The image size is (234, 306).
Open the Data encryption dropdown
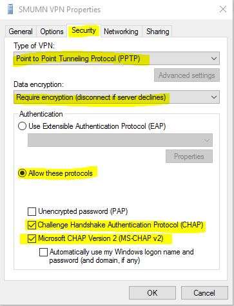pos(117,97)
